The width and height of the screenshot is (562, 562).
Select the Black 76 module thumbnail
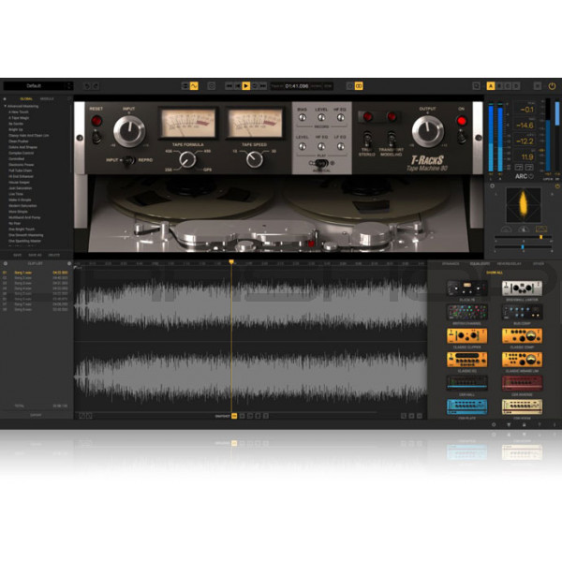tap(467, 288)
